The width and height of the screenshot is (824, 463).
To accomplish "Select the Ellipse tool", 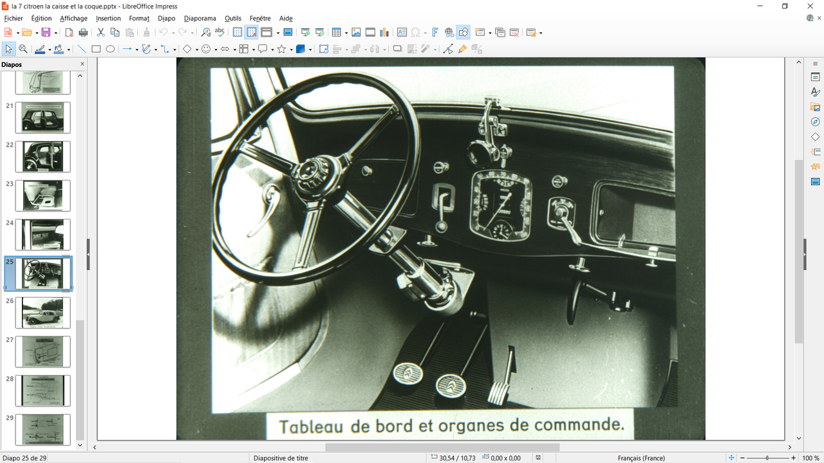I will 110,49.
